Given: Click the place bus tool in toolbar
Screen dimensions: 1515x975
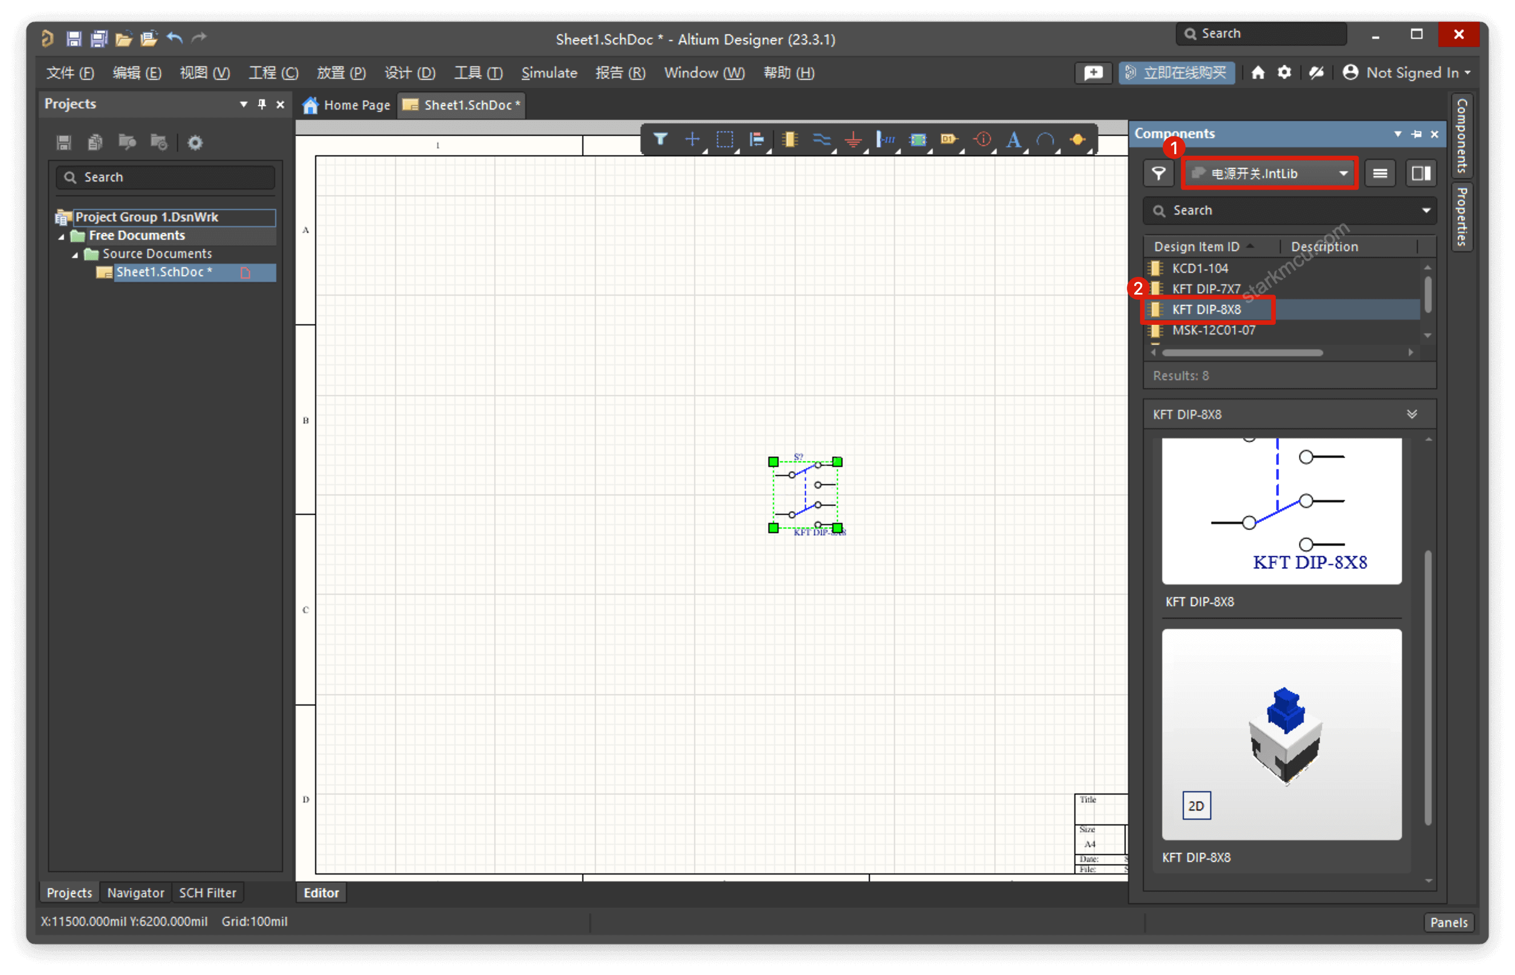Looking at the screenshot, I should point(823,140).
